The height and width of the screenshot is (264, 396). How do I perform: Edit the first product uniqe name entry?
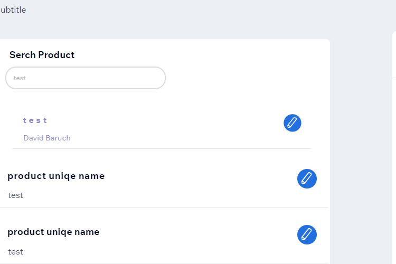point(307,178)
